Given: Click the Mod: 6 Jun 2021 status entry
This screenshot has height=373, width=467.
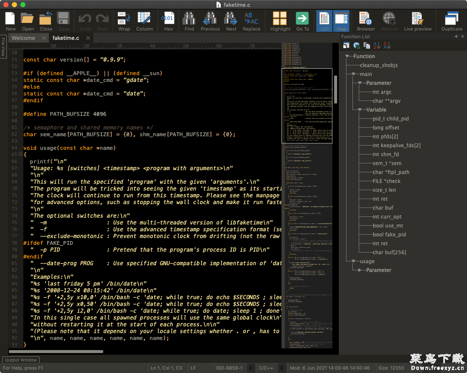Looking at the screenshot, I should click(x=330, y=368).
